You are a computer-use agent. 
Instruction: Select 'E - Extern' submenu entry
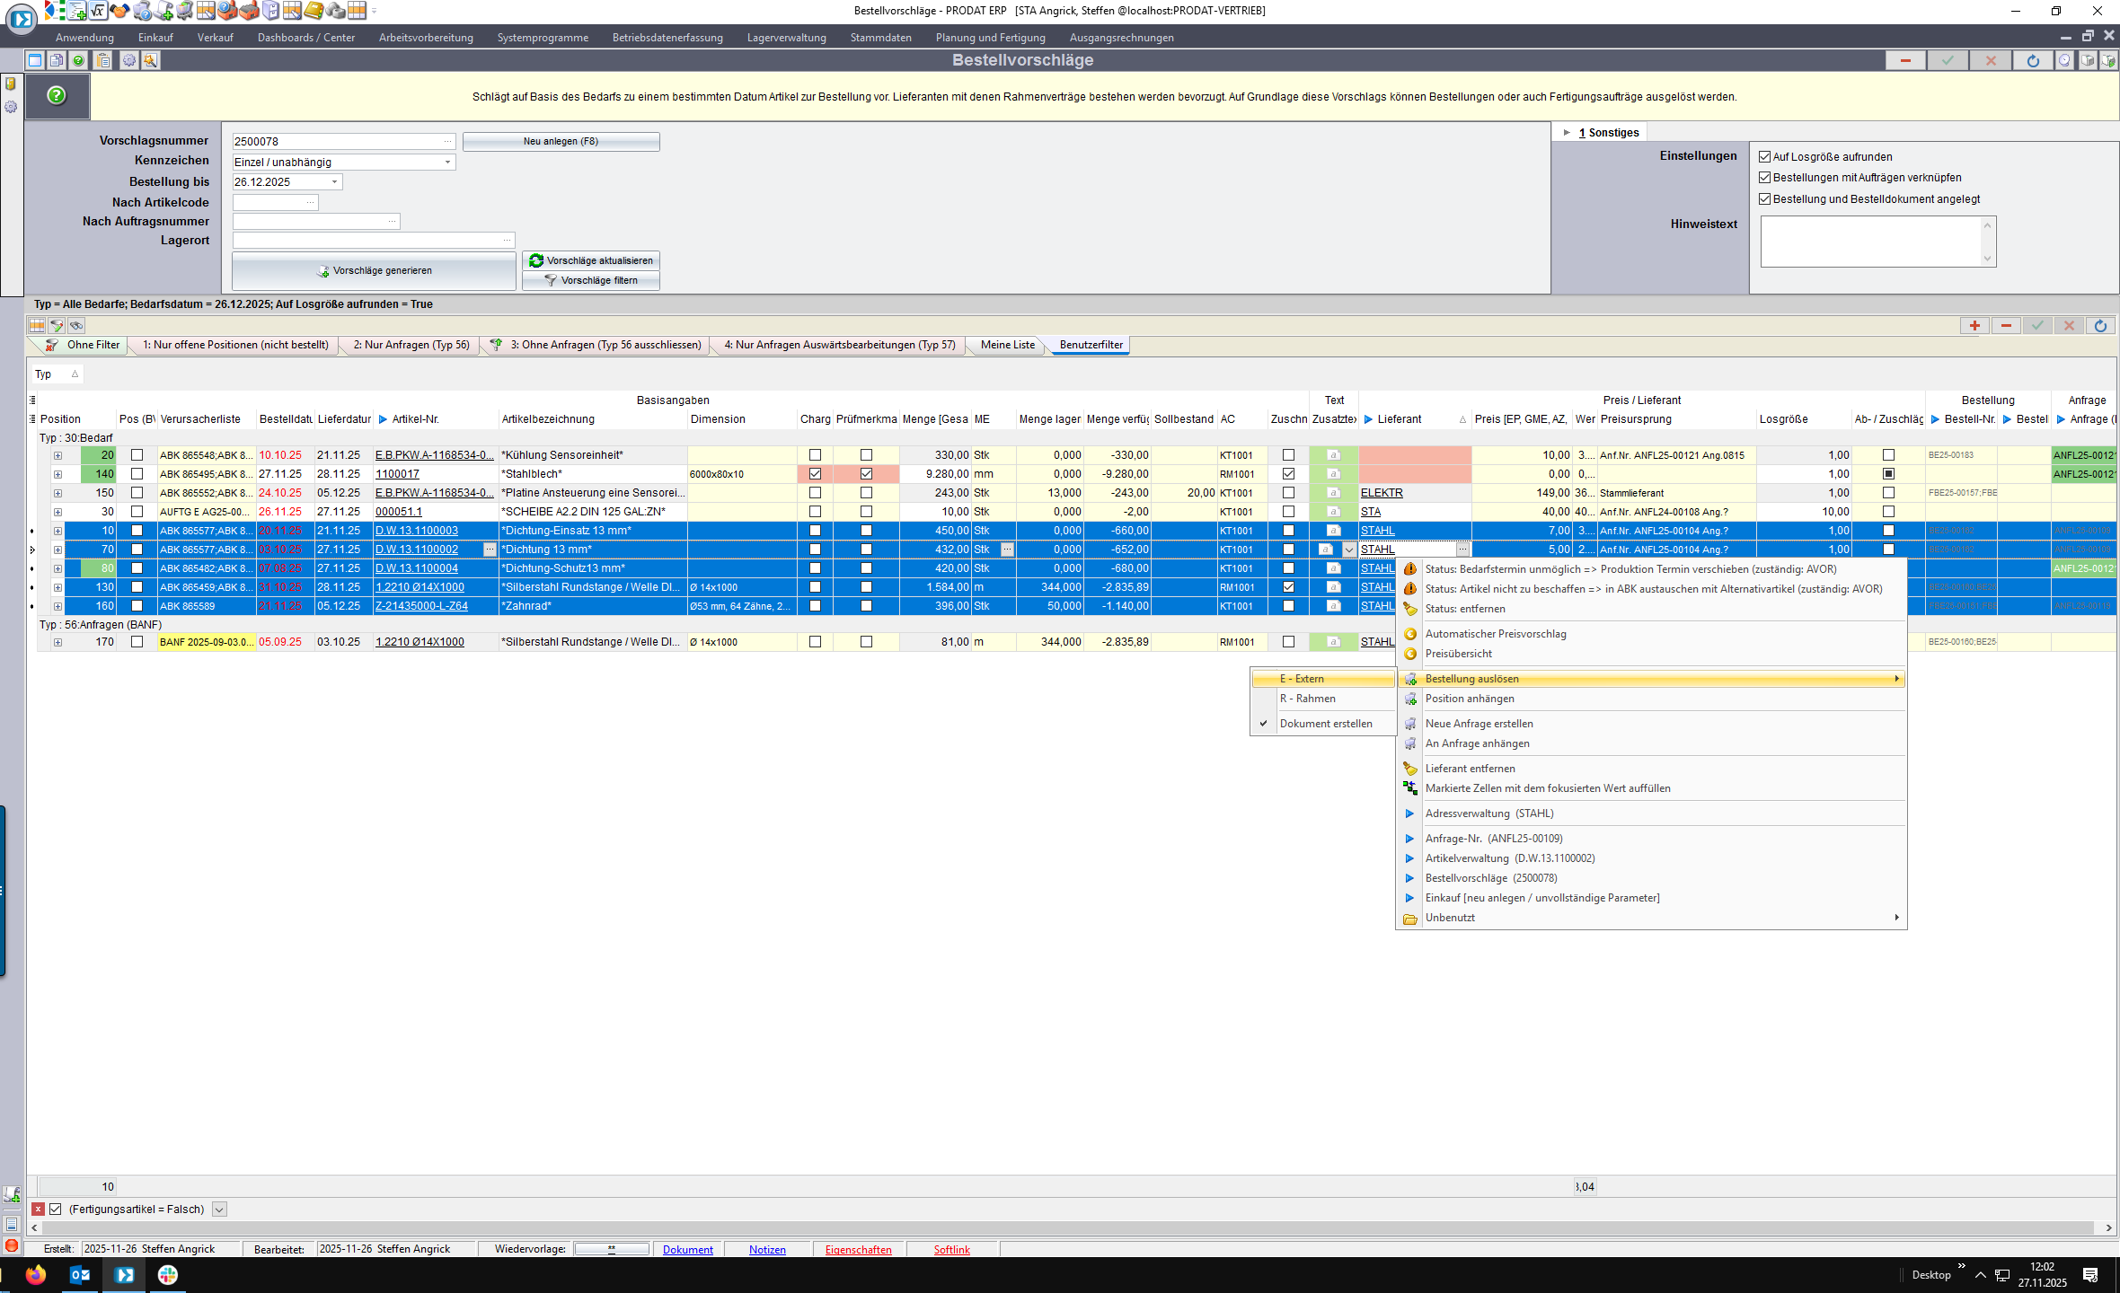click(1302, 679)
